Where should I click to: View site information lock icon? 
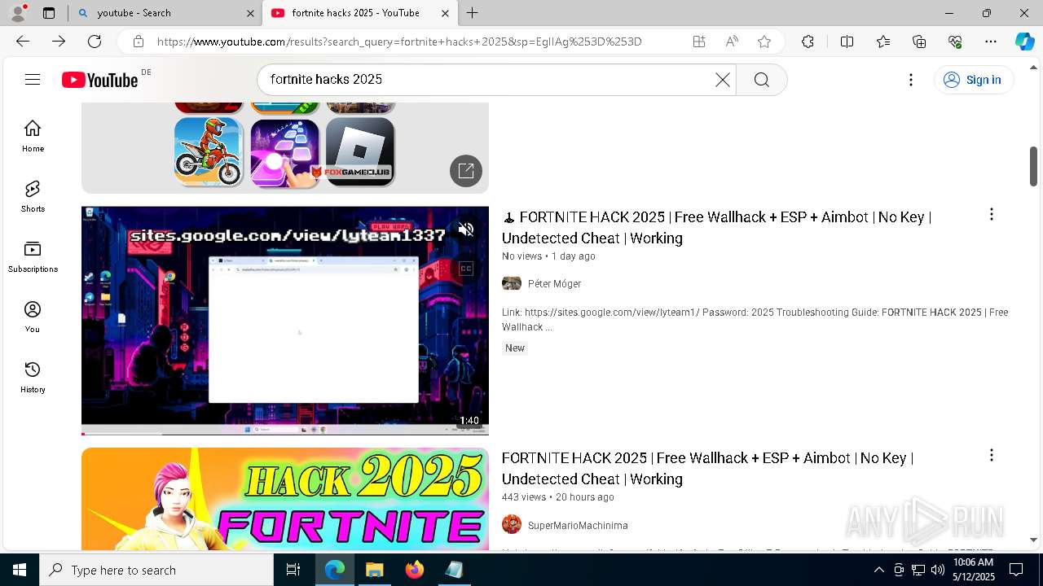pyautogui.click(x=139, y=42)
